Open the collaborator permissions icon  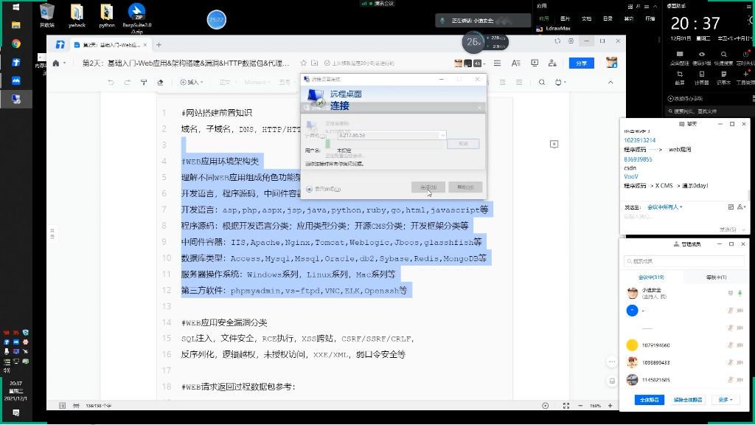point(552,63)
